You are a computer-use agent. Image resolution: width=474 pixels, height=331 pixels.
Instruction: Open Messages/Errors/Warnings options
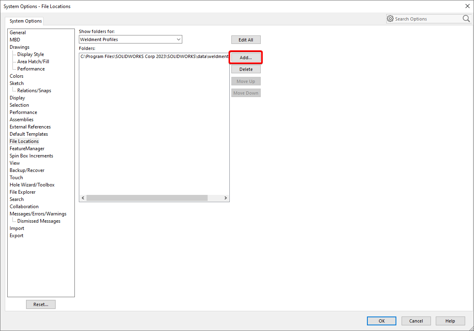(x=38, y=214)
